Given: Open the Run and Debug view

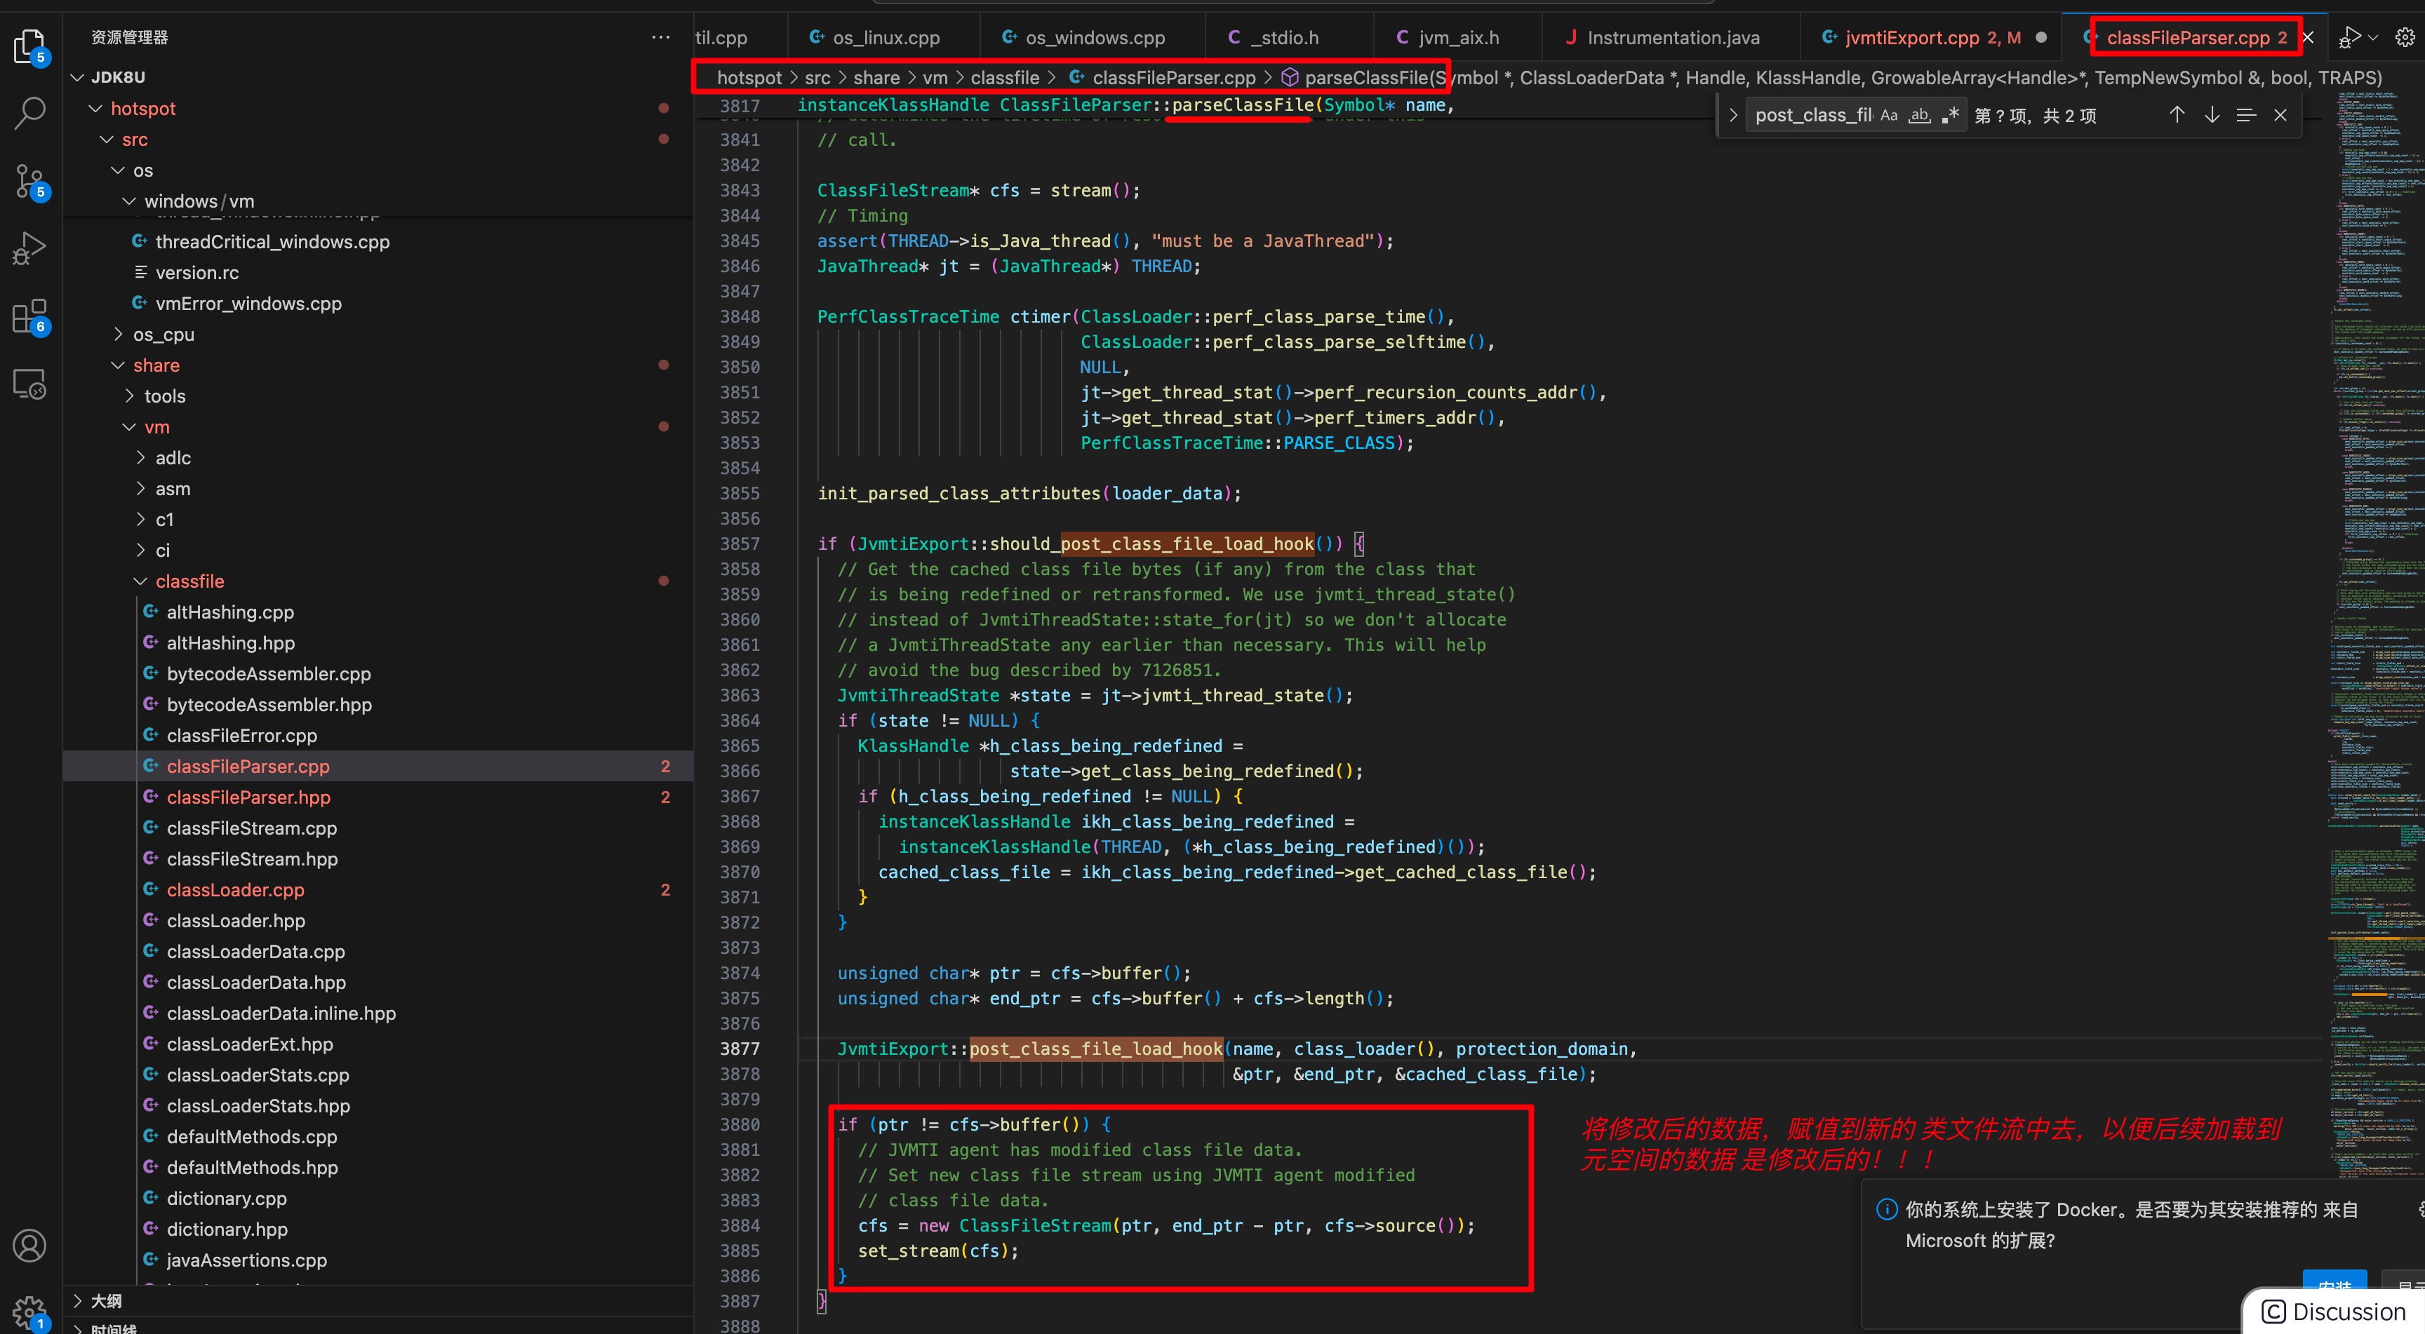Looking at the screenshot, I should [x=29, y=248].
